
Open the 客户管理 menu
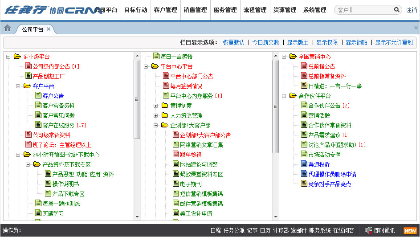point(165,10)
